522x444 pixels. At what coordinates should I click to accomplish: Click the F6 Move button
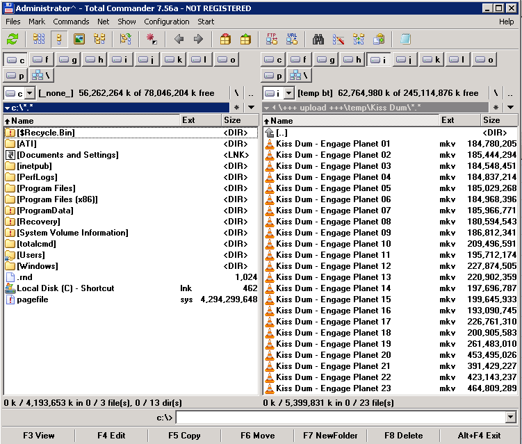(258, 436)
